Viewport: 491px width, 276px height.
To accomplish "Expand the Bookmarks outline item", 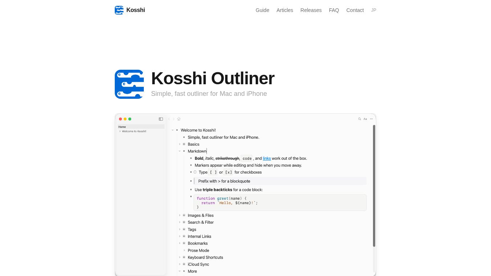I will (179, 243).
